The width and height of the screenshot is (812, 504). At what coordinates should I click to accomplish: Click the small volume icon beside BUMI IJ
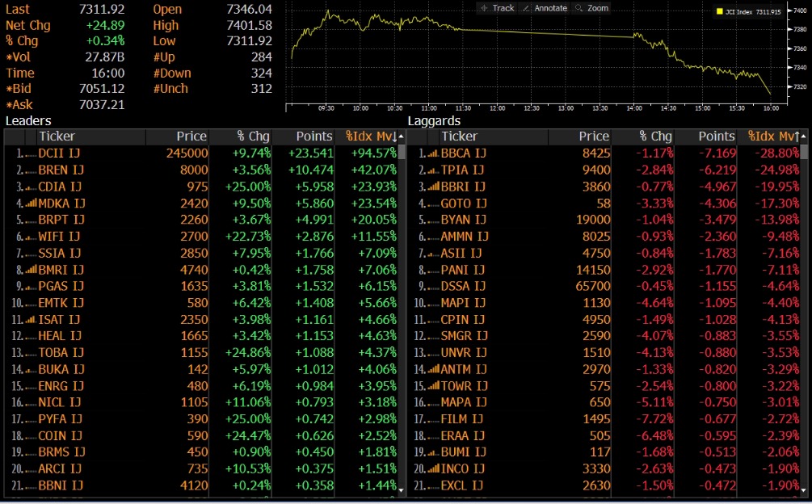(433, 453)
